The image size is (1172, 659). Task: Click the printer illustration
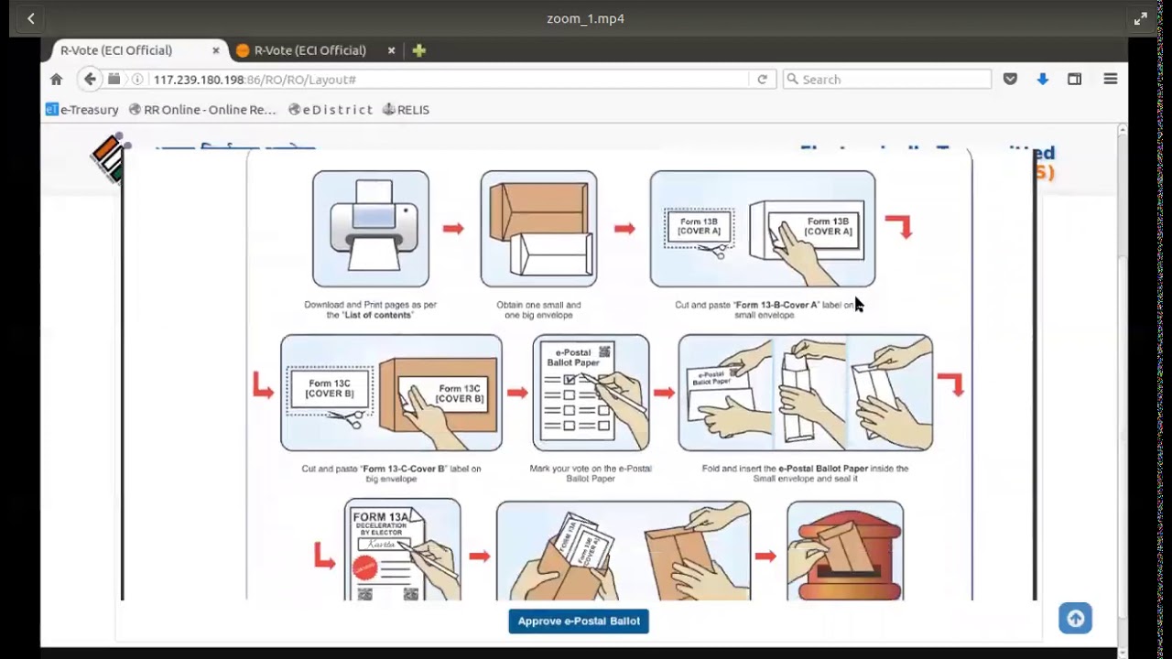[x=371, y=229]
